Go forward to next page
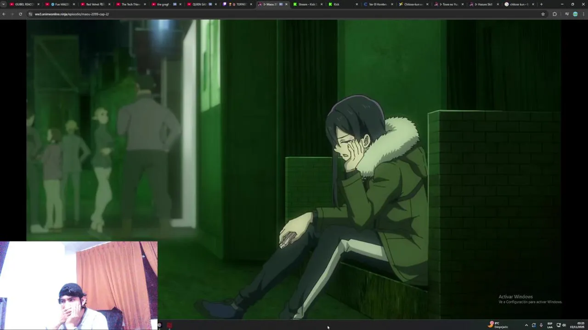This screenshot has width=588, height=330. [x=12, y=14]
